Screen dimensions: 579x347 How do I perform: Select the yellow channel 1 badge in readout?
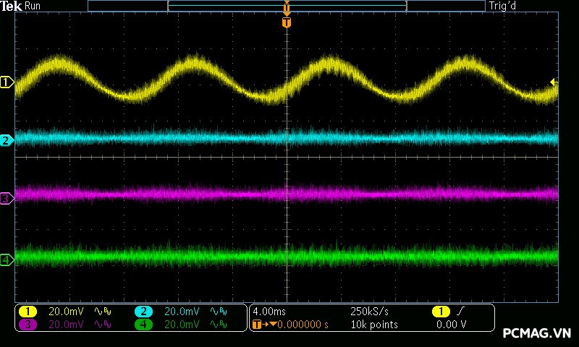[28, 312]
